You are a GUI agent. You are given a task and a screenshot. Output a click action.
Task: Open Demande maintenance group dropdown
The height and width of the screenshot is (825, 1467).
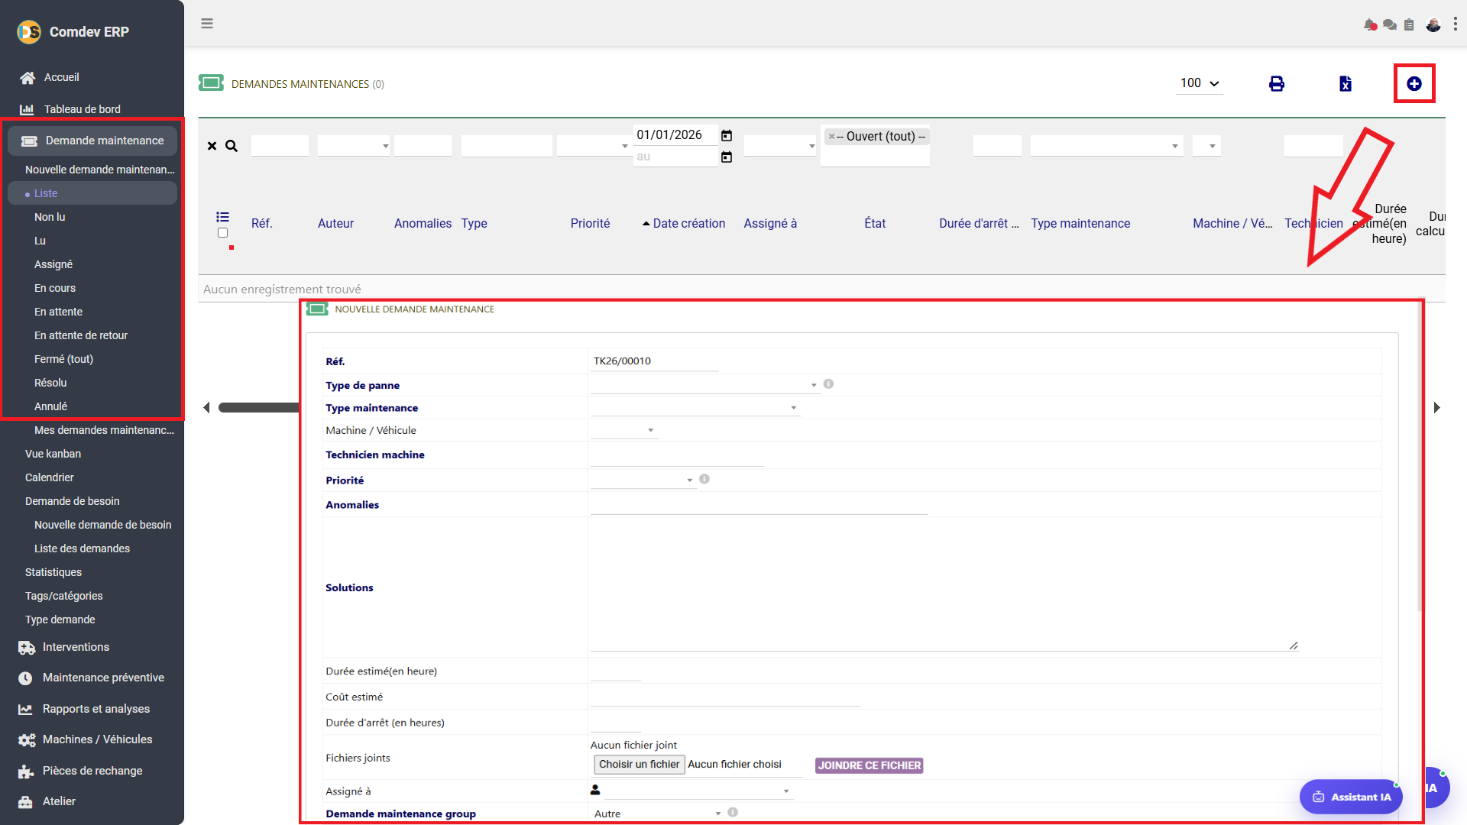(657, 814)
